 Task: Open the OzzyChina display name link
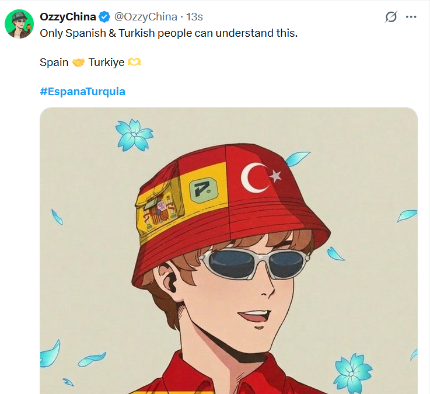click(68, 17)
